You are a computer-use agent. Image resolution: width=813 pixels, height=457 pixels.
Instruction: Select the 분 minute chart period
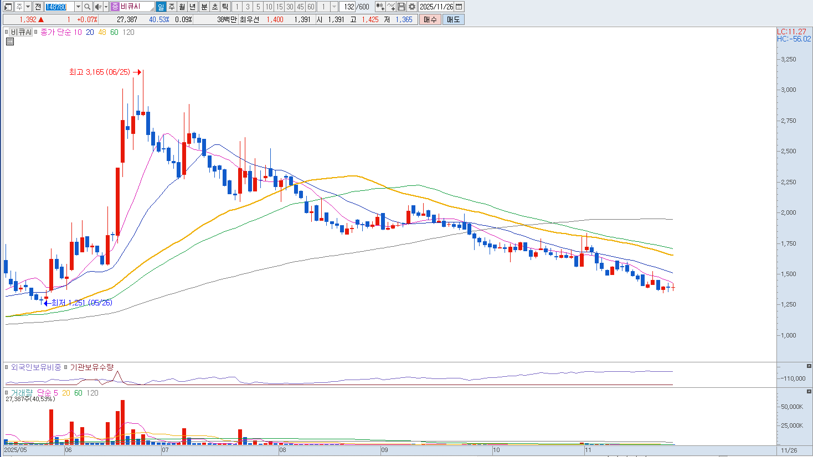tap(204, 7)
